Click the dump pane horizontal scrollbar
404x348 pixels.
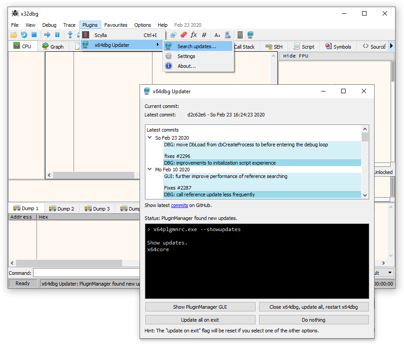pyautogui.click(x=69, y=263)
